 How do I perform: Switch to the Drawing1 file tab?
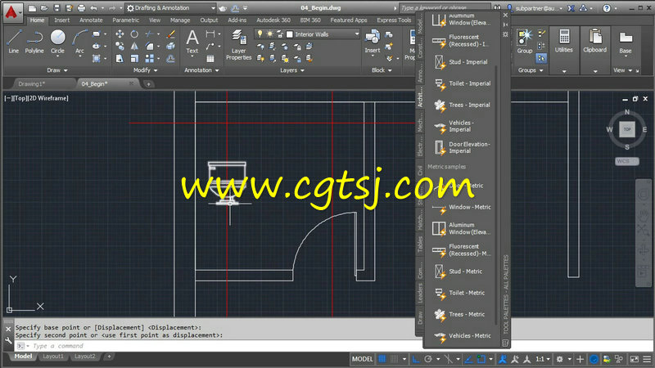pyautogui.click(x=32, y=84)
